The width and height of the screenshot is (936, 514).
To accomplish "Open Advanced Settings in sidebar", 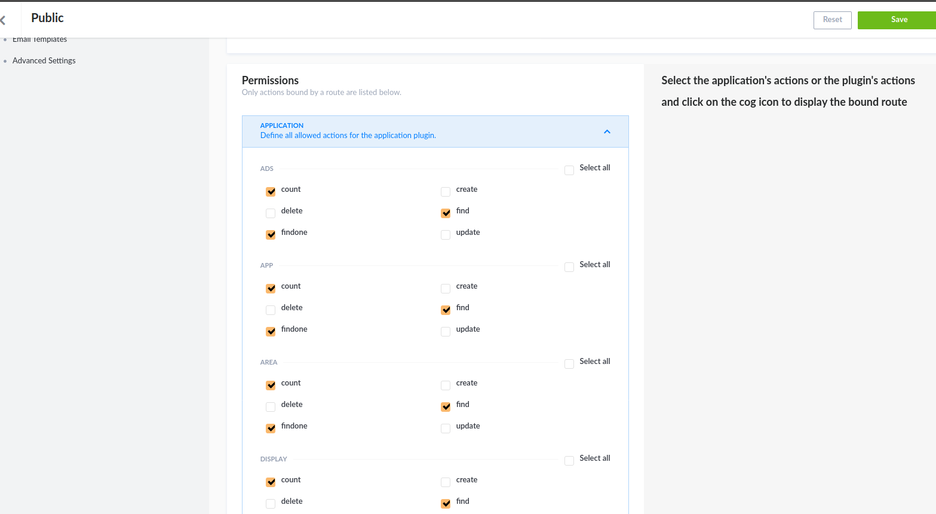I will pos(44,60).
